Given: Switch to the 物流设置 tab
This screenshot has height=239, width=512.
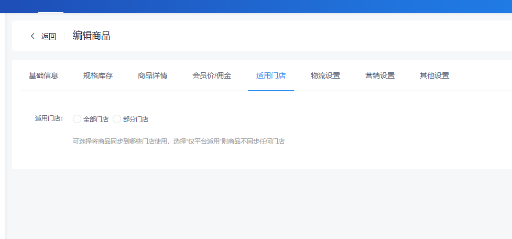Looking at the screenshot, I should point(325,75).
